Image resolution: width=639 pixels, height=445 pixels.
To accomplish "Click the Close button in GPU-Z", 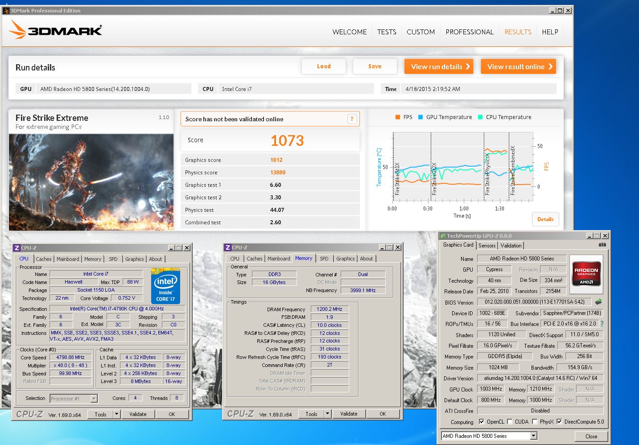I will [591, 436].
